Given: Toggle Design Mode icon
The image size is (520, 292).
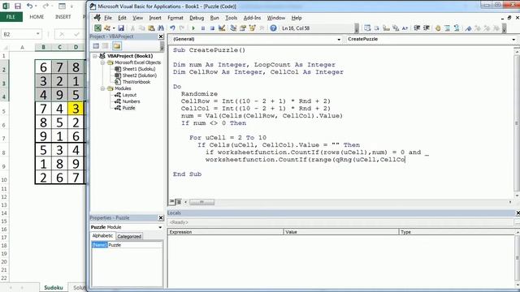Looking at the screenshot, I should [222, 28].
